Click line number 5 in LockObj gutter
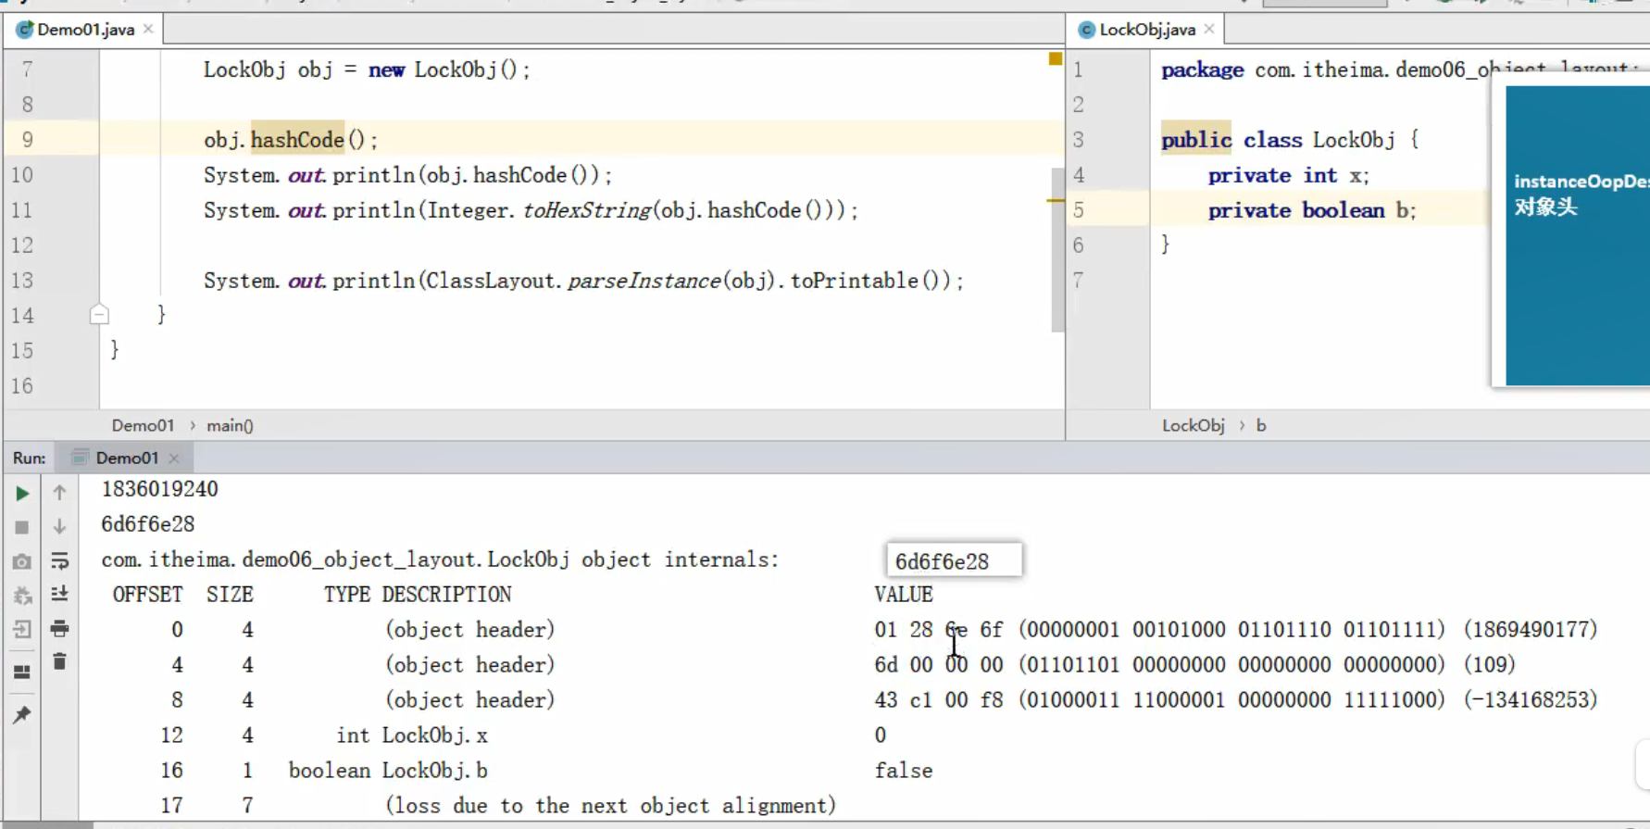1650x829 pixels. [1079, 210]
